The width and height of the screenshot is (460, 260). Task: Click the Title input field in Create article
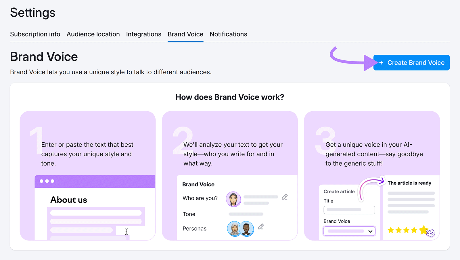coord(349,210)
